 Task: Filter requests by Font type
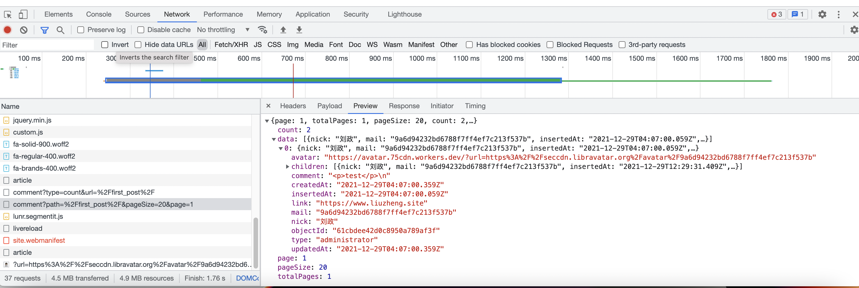click(x=336, y=45)
